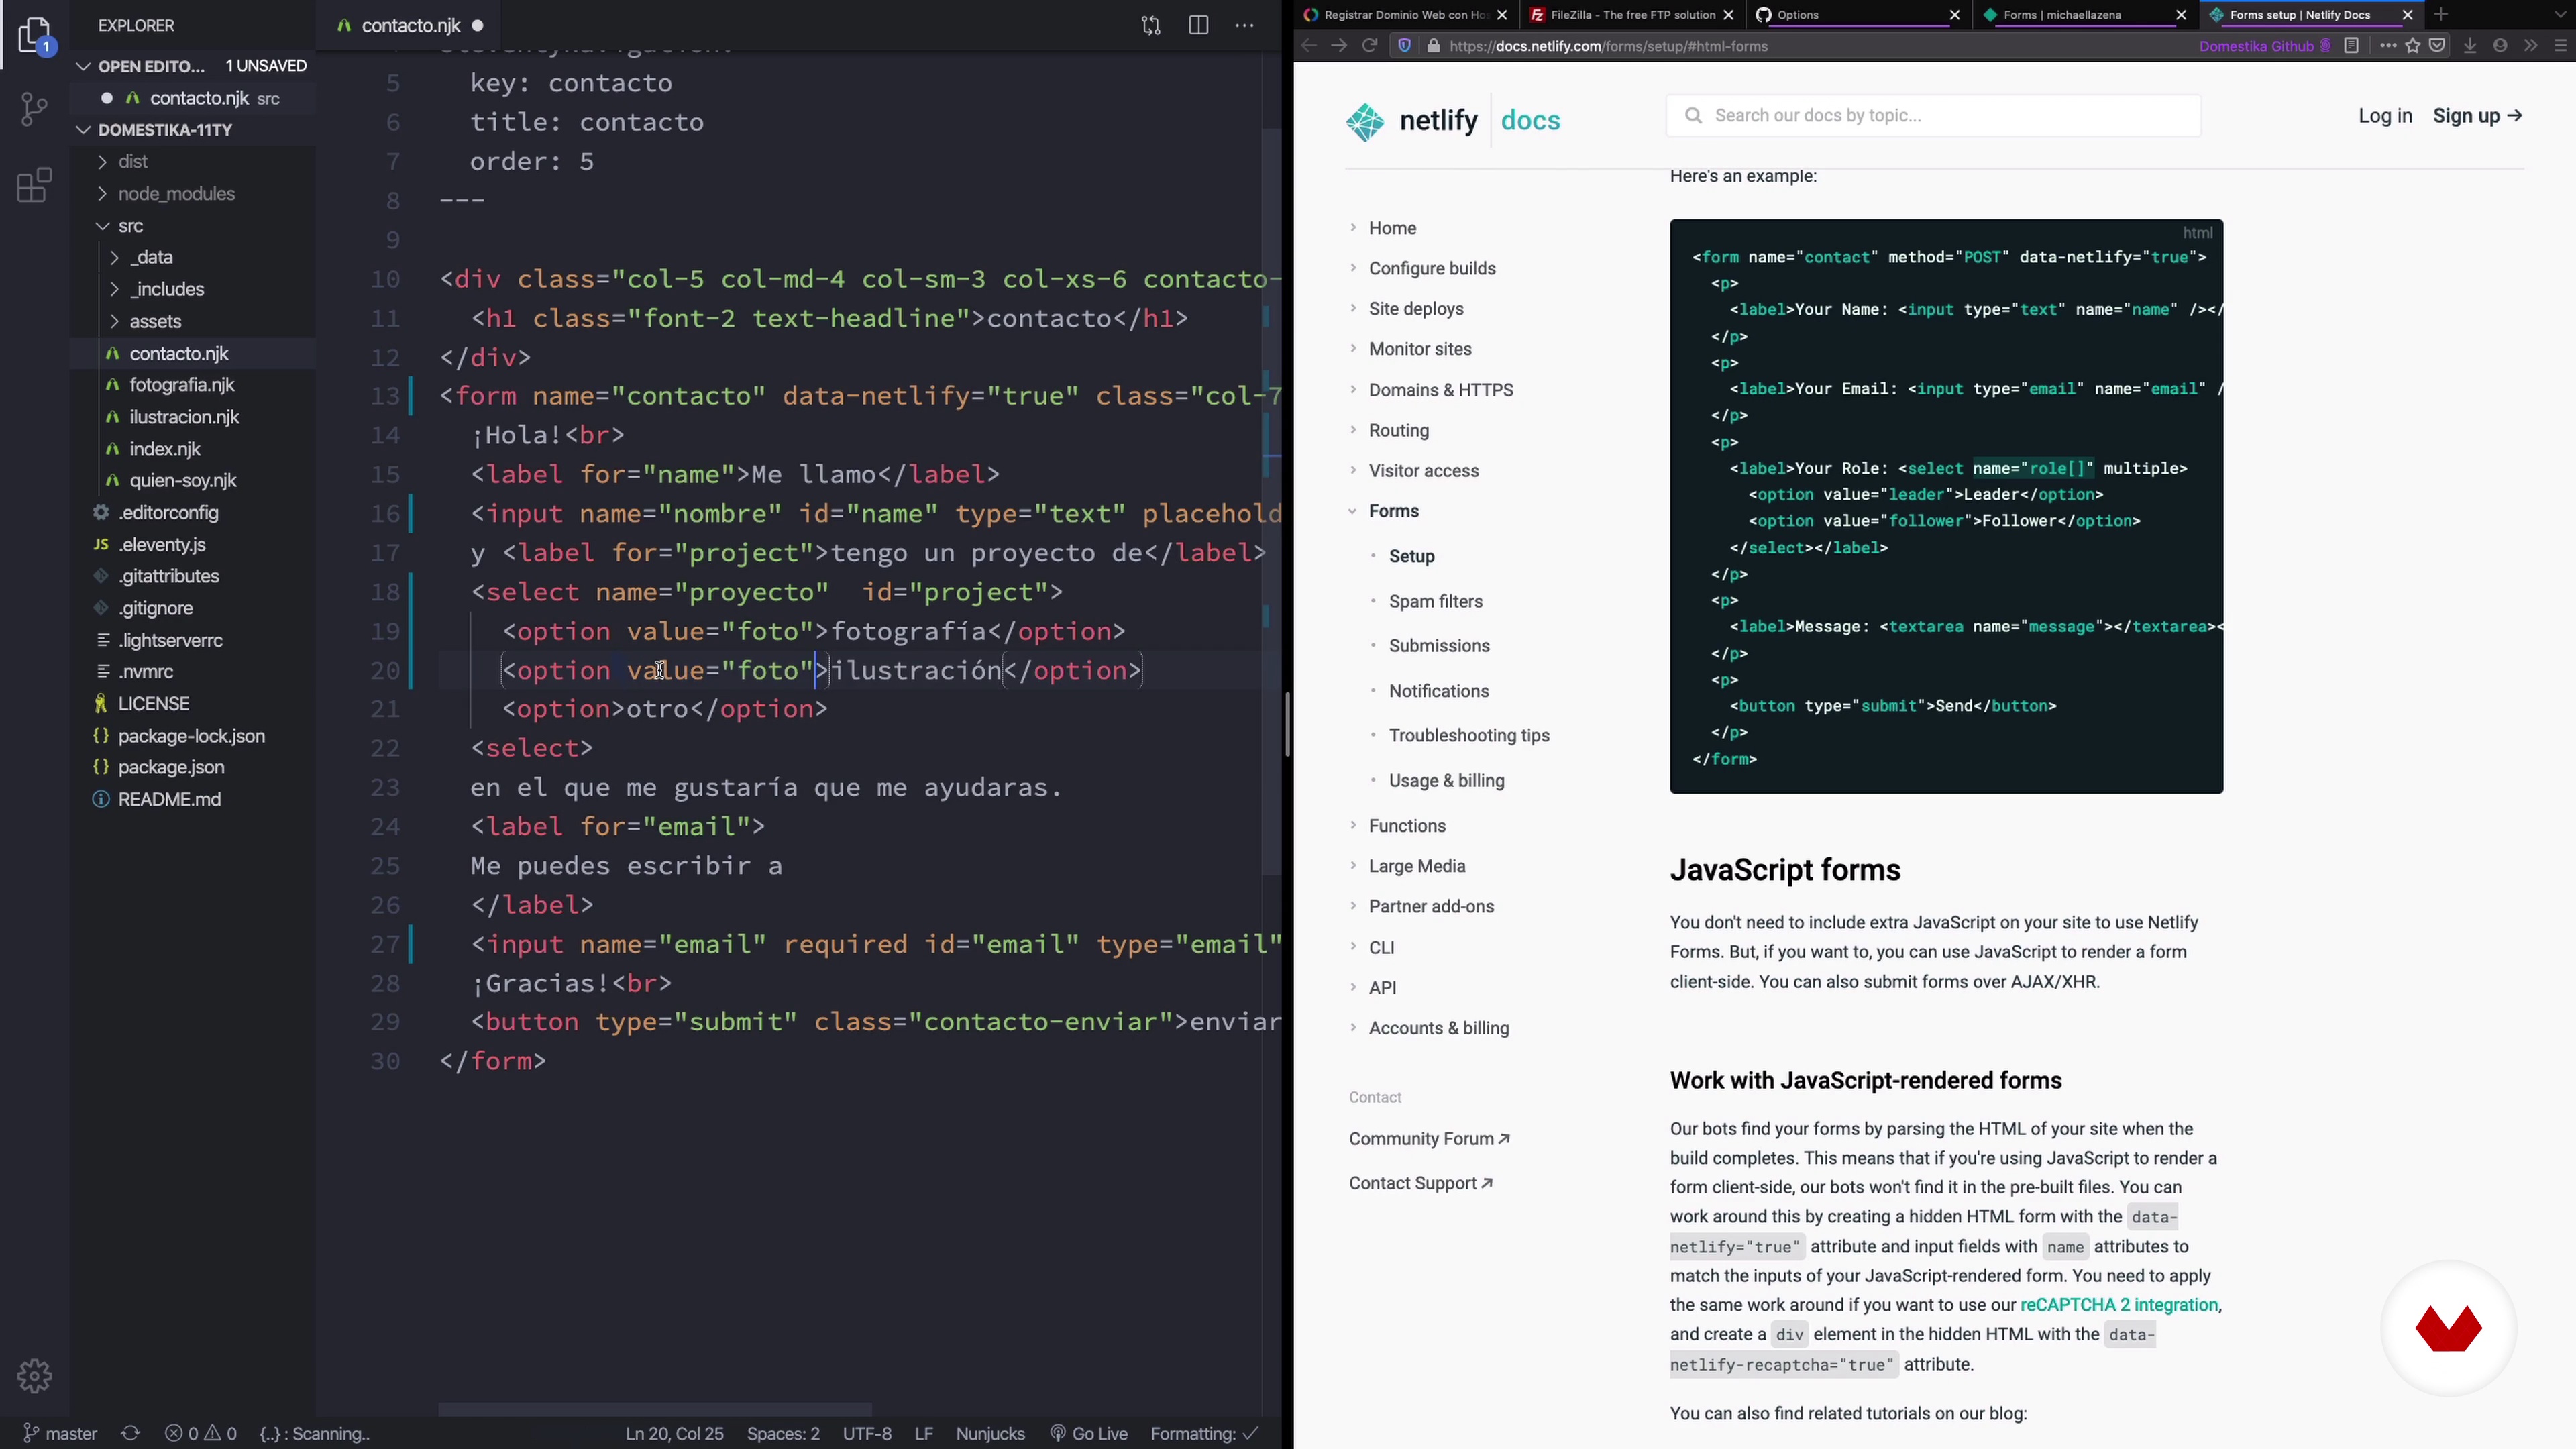Open index.njk in the explorer
This screenshot has height=1449, width=2576.
(x=165, y=449)
